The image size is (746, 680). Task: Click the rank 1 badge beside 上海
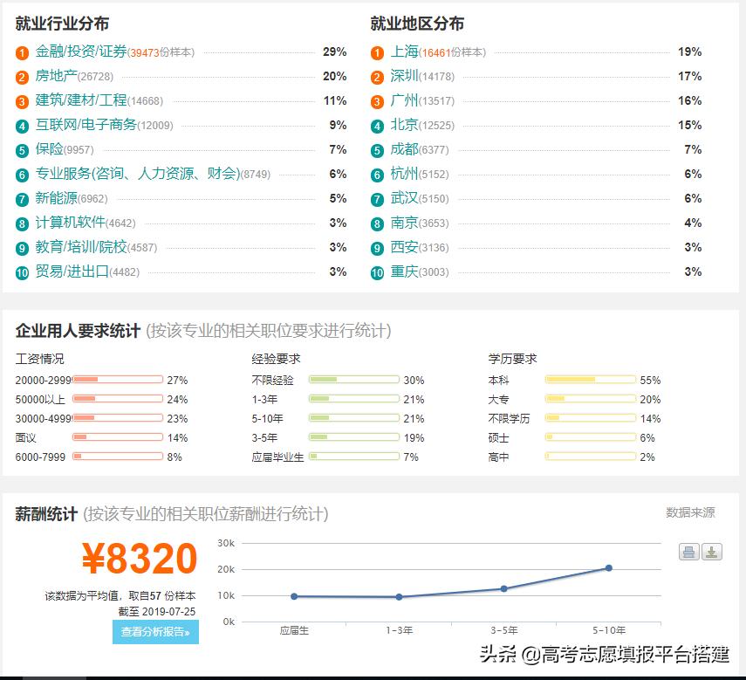point(376,52)
